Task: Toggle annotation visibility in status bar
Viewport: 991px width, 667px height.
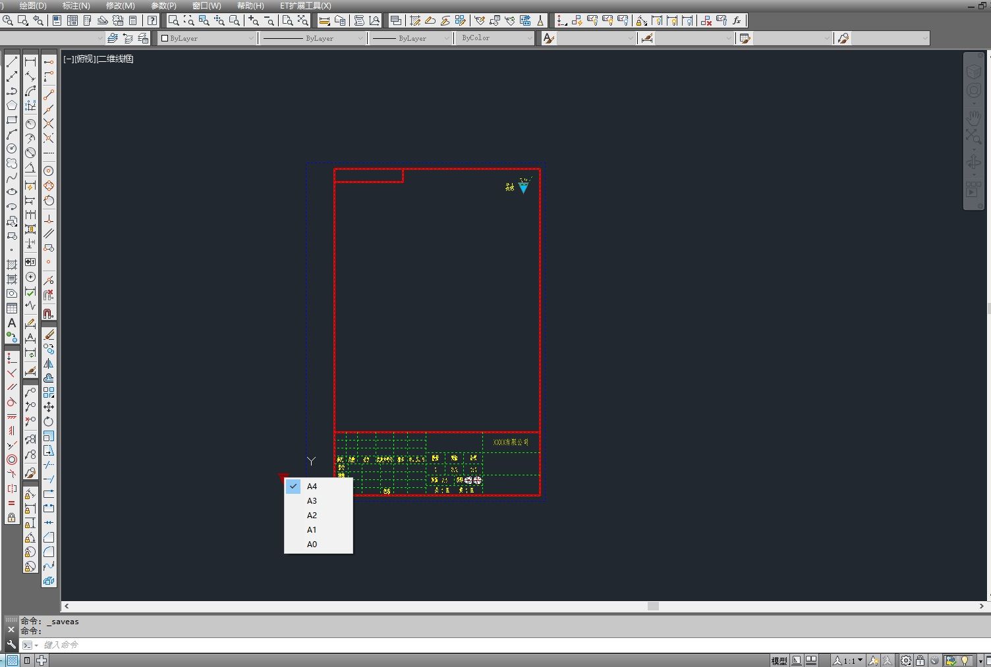Action: (873, 660)
